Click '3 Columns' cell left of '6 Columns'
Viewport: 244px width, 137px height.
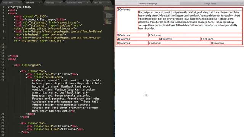coord(133,43)
